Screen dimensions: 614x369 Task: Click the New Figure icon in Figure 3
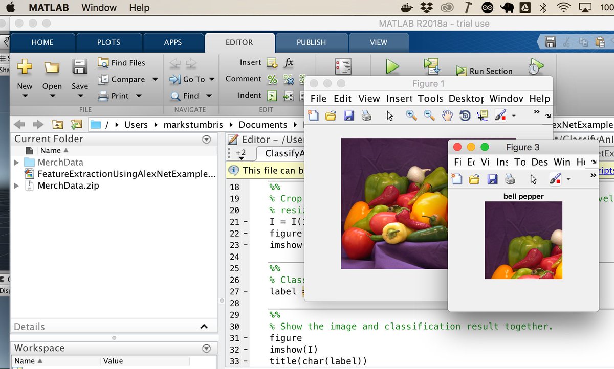456,179
